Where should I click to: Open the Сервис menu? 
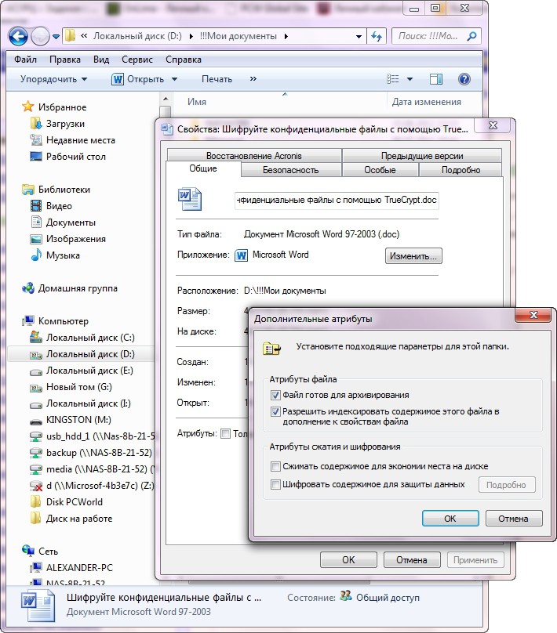[137, 60]
